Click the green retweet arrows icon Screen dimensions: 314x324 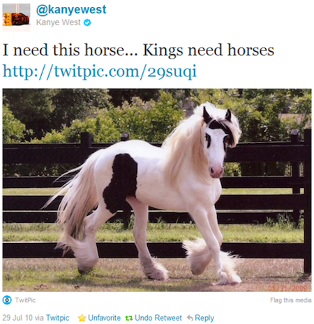tap(129, 318)
